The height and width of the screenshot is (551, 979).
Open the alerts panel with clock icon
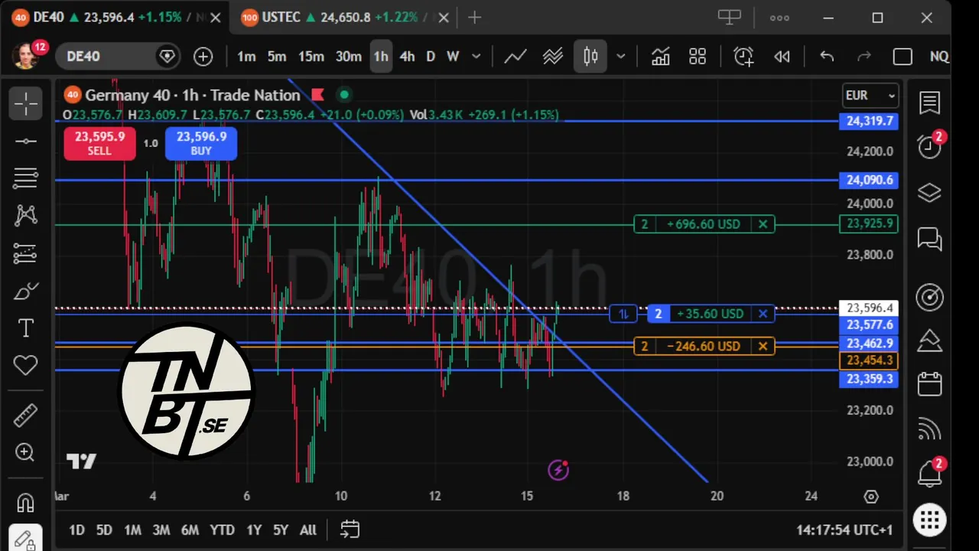coord(929,146)
